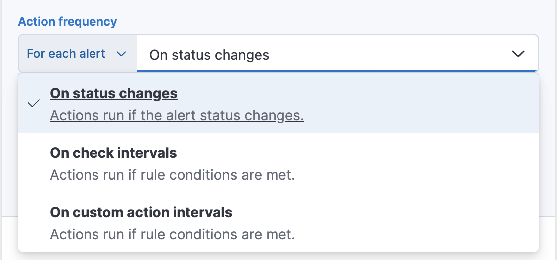557x260 pixels.
Task: Pick the On custom action intervals option
Action: [x=278, y=223]
